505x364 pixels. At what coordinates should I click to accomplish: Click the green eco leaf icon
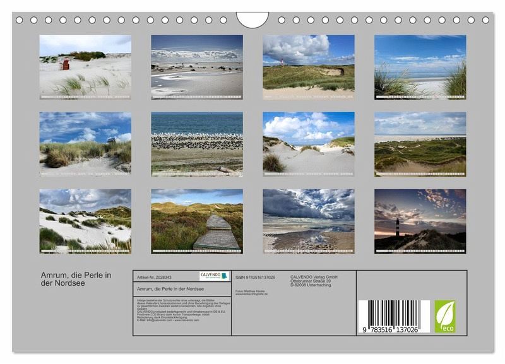(x=445, y=316)
